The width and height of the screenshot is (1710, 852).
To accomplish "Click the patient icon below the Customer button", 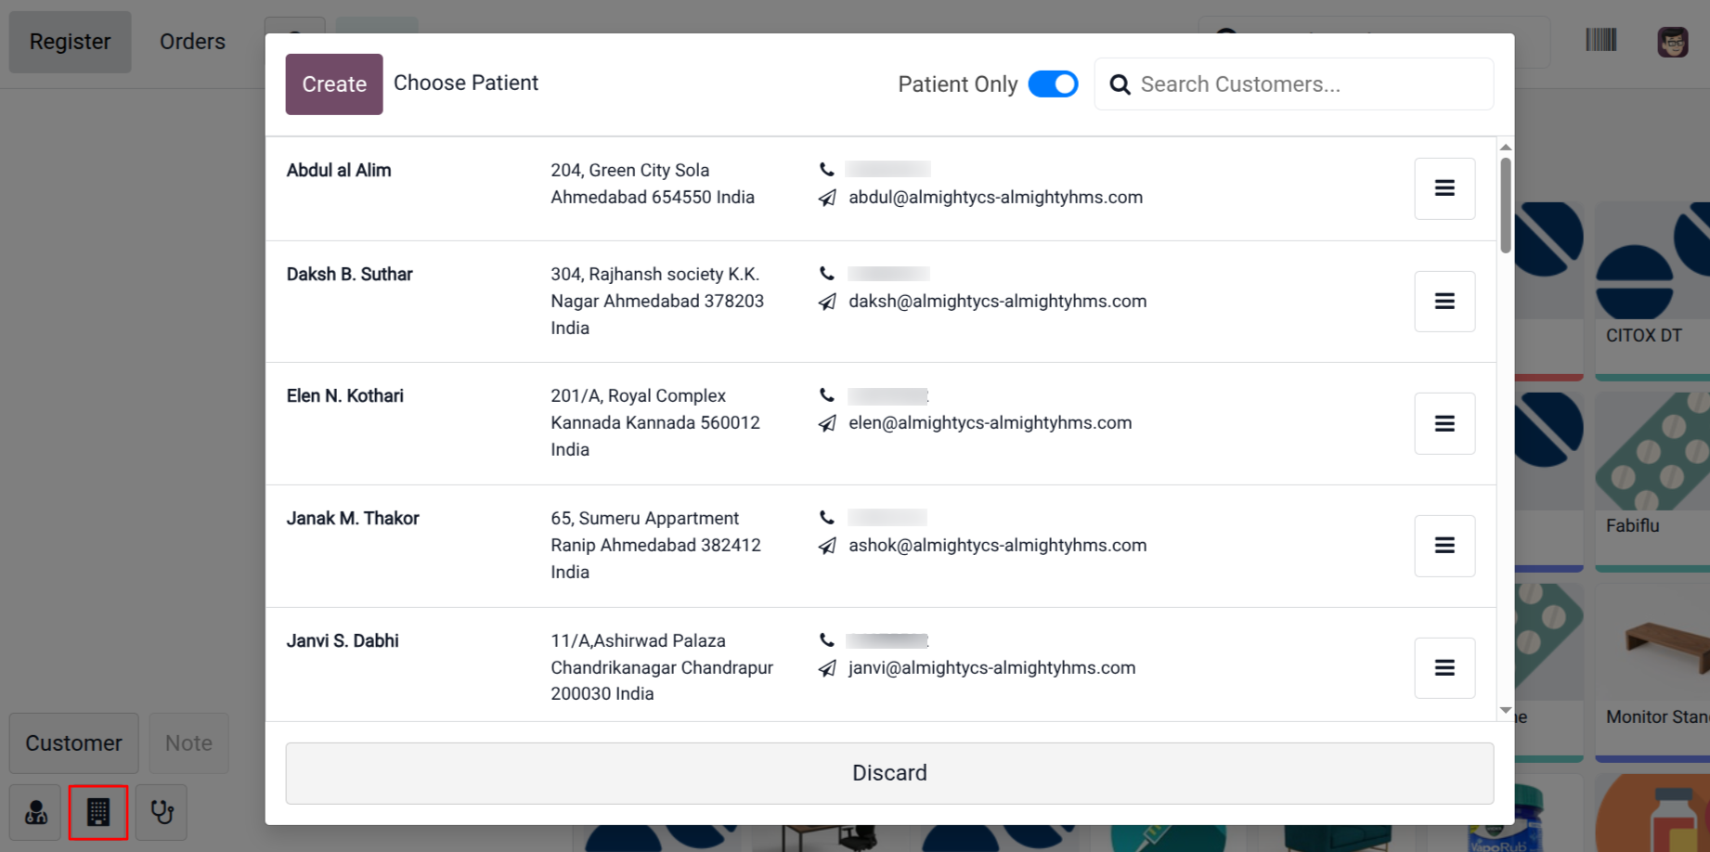I will coord(36,813).
